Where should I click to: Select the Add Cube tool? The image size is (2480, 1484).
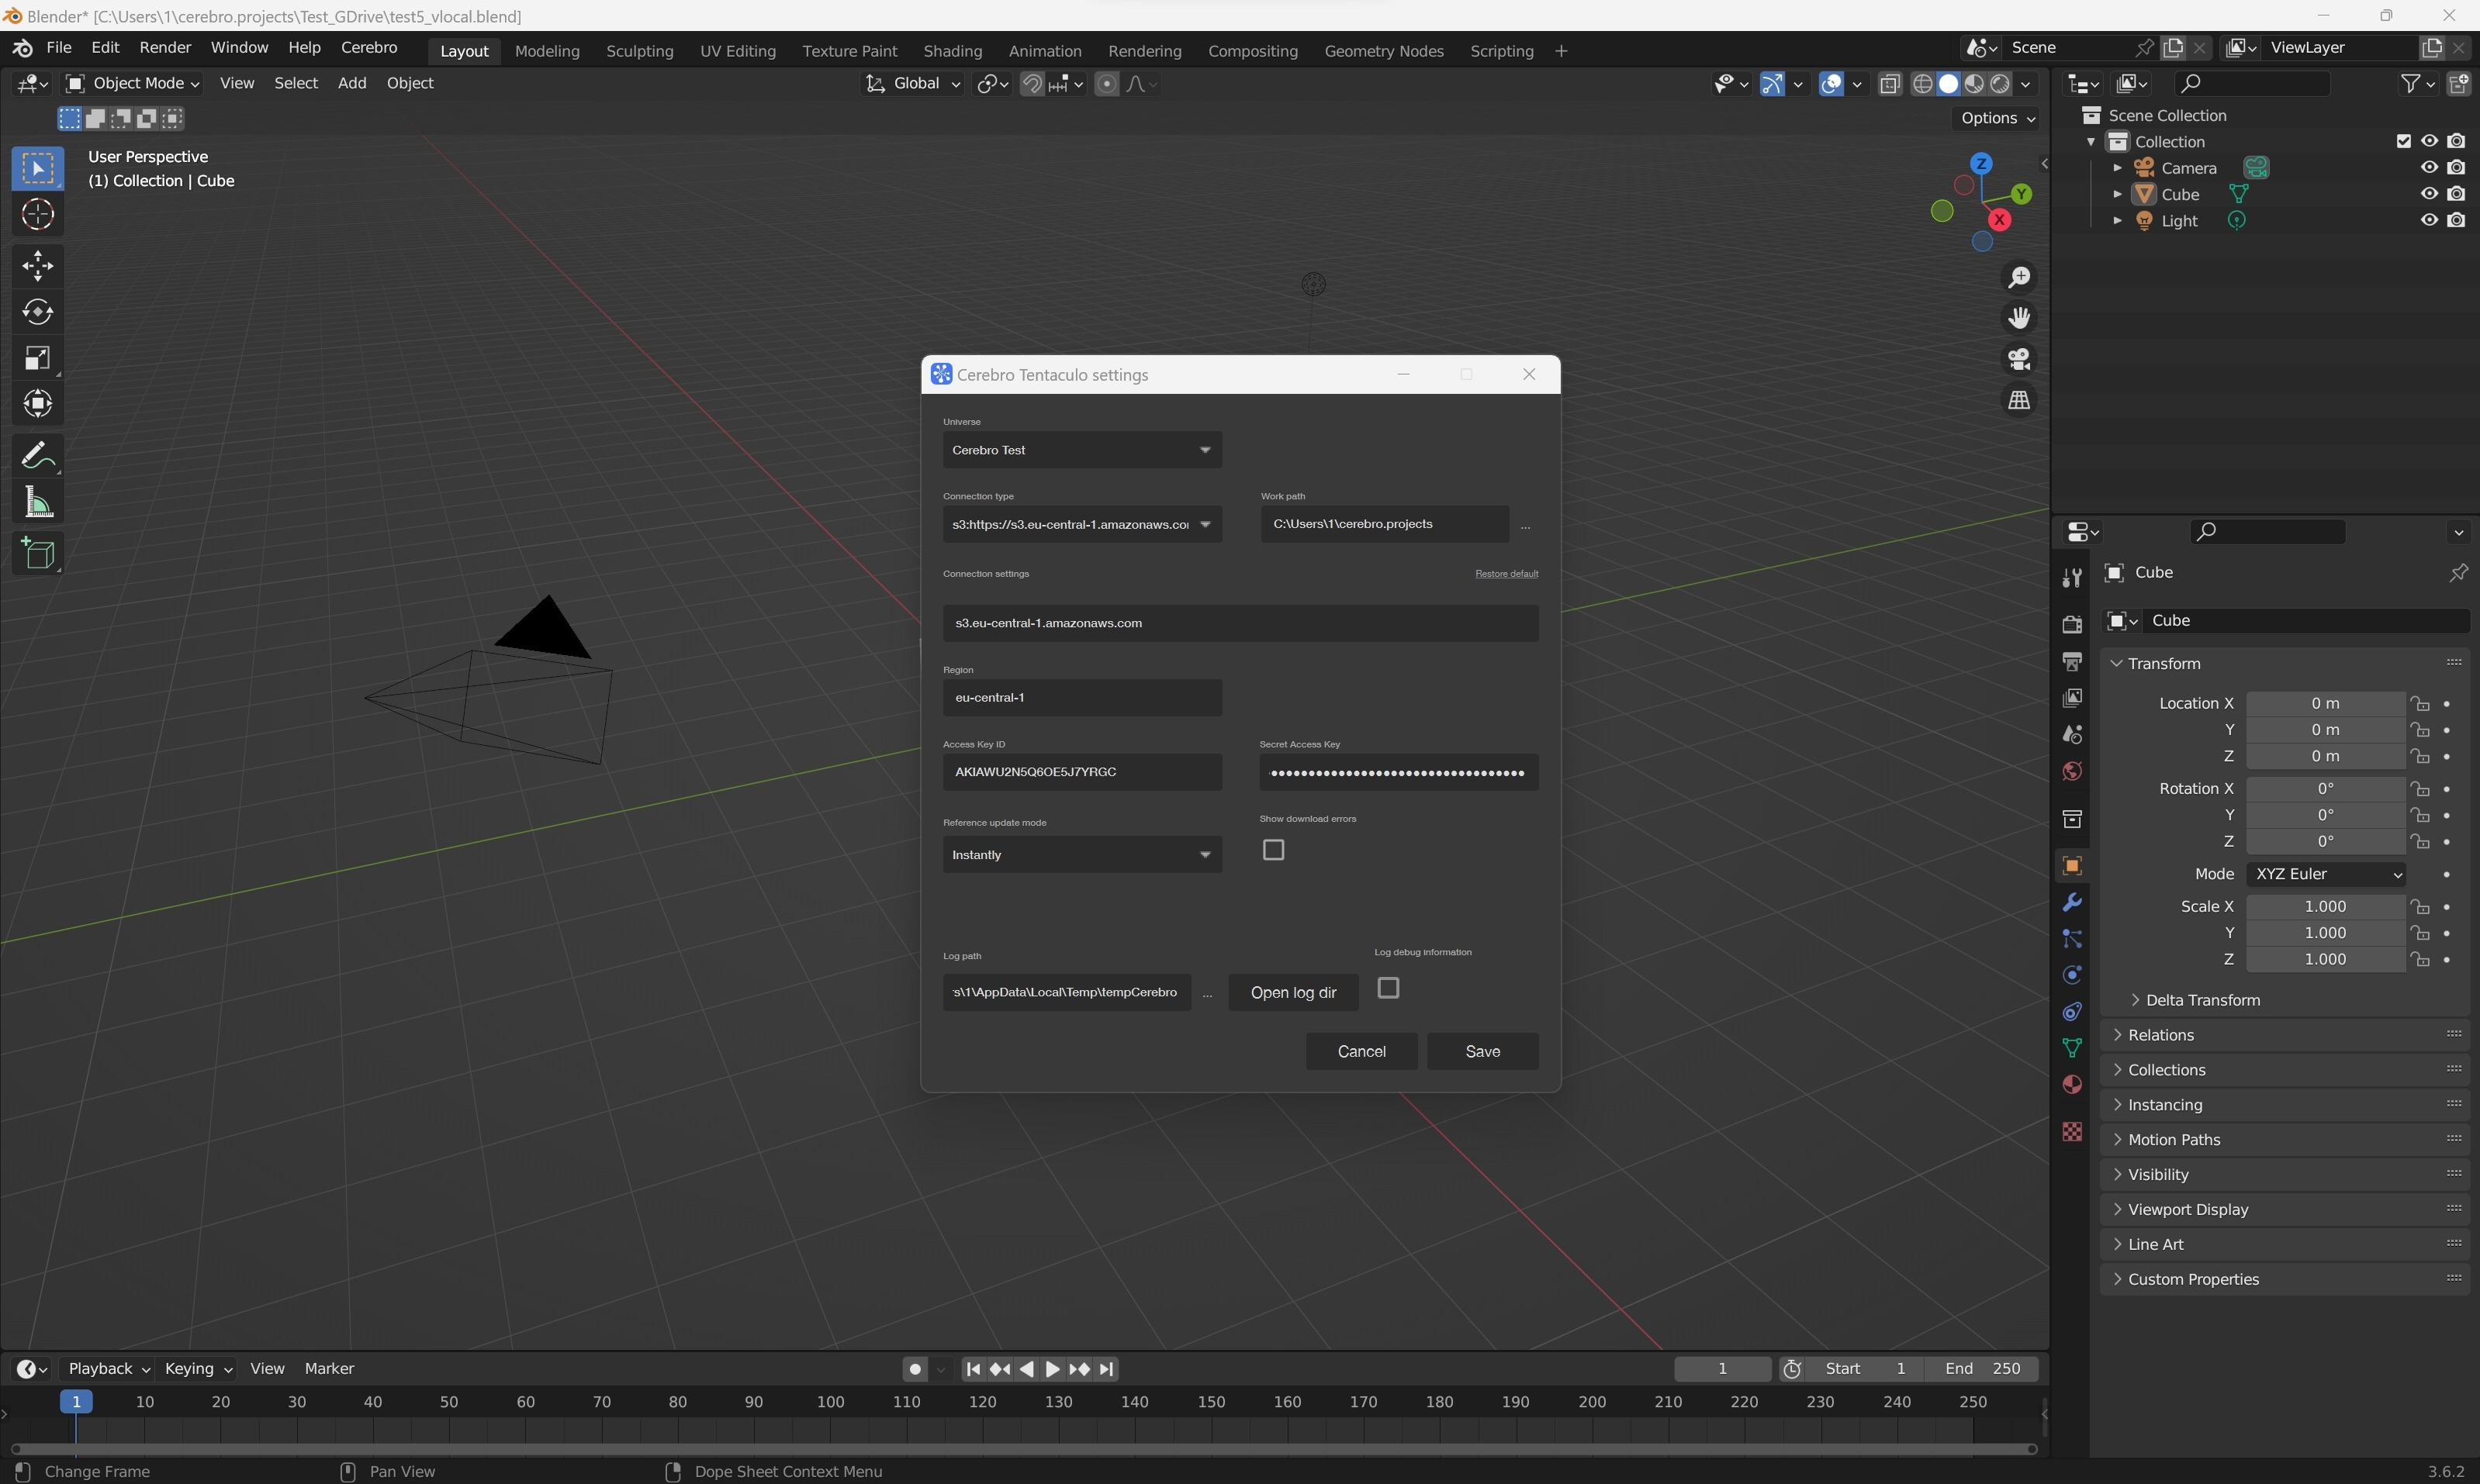click(x=38, y=554)
